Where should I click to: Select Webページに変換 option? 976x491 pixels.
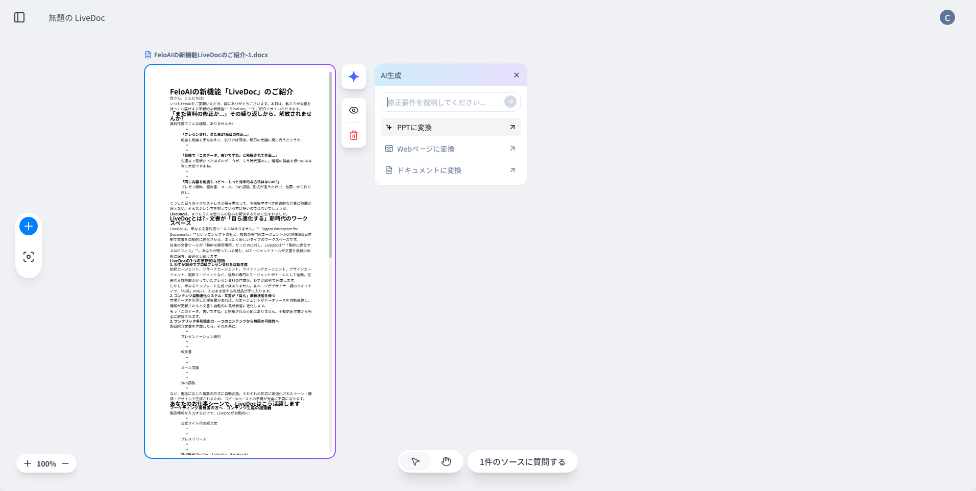click(x=450, y=149)
